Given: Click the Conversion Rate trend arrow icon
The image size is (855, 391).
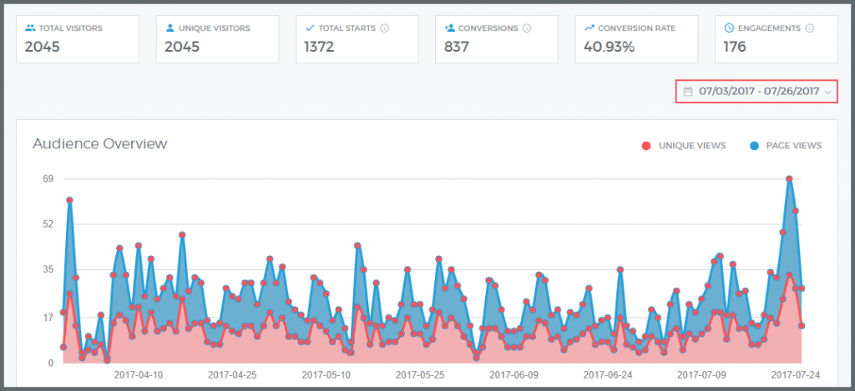Looking at the screenshot, I should coord(590,28).
